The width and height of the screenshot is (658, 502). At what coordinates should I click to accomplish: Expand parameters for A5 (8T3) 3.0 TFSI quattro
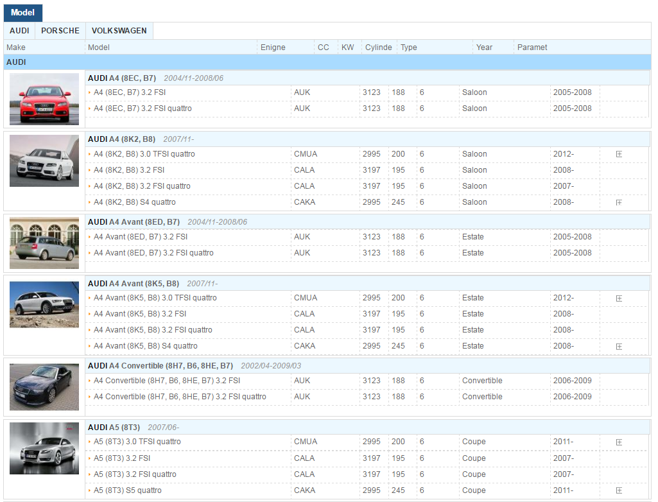click(x=619, y=442)
